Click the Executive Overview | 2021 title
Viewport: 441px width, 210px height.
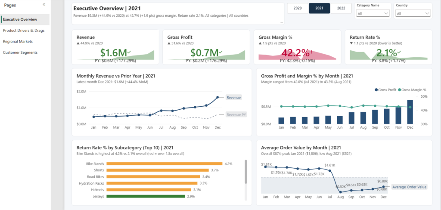tap(107, 9)
